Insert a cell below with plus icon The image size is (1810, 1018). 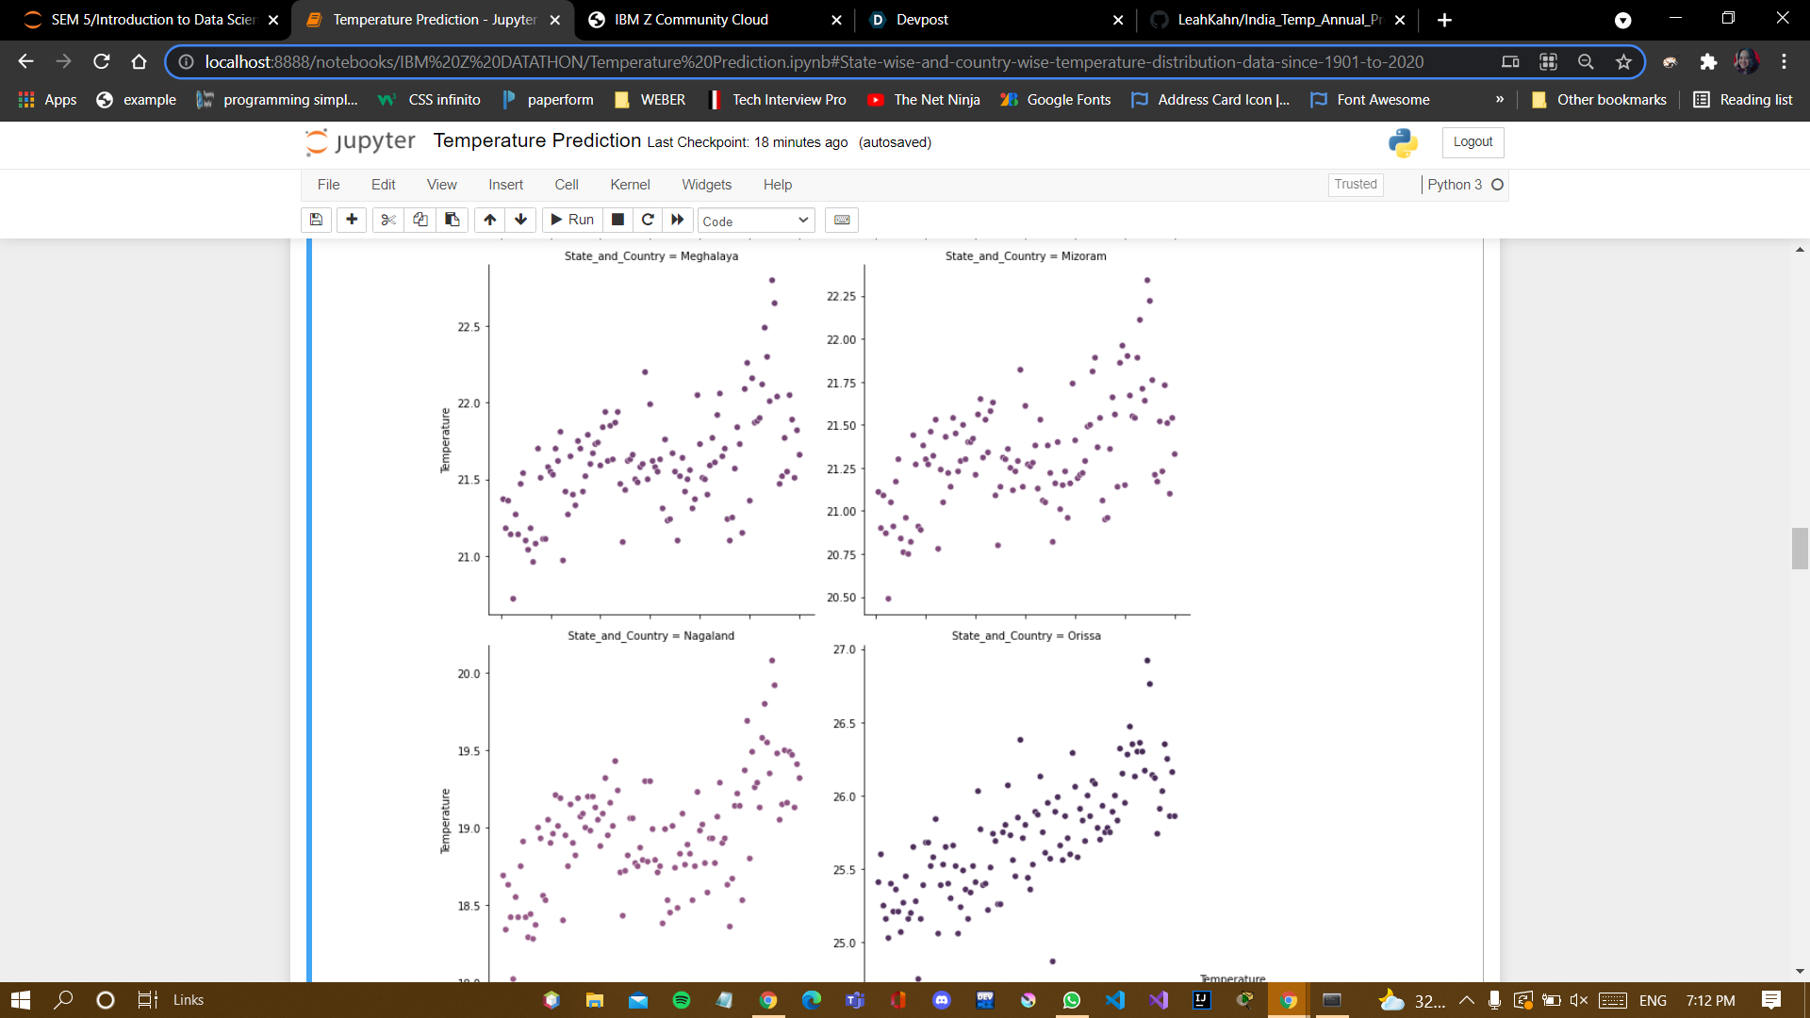pyautogui.click(x=352, y=220)
